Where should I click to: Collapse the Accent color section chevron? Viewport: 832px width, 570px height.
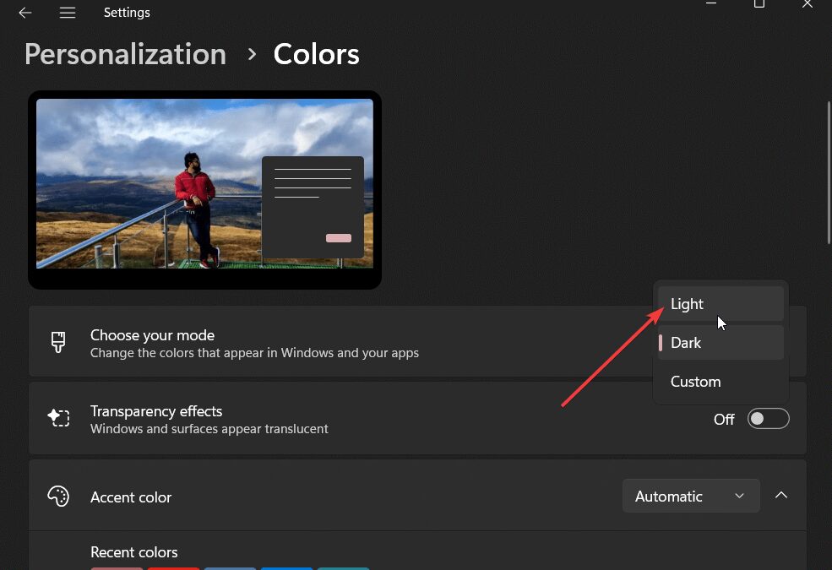tap(781, 495)
